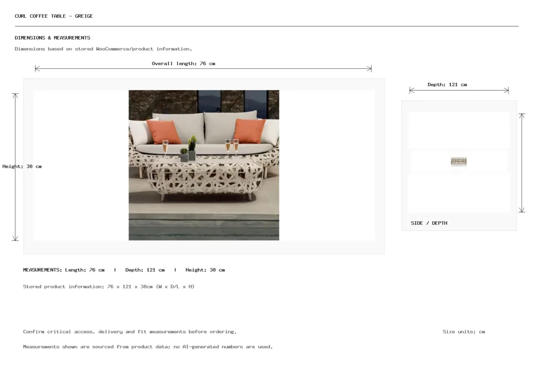Click the "CURL COFFEE TABLE – GREIGE" title
The width and height of the screenshot is (535, 374).
click(54, 16)
